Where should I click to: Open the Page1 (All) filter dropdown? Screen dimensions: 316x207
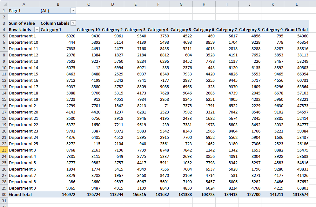tap(73, 10)
